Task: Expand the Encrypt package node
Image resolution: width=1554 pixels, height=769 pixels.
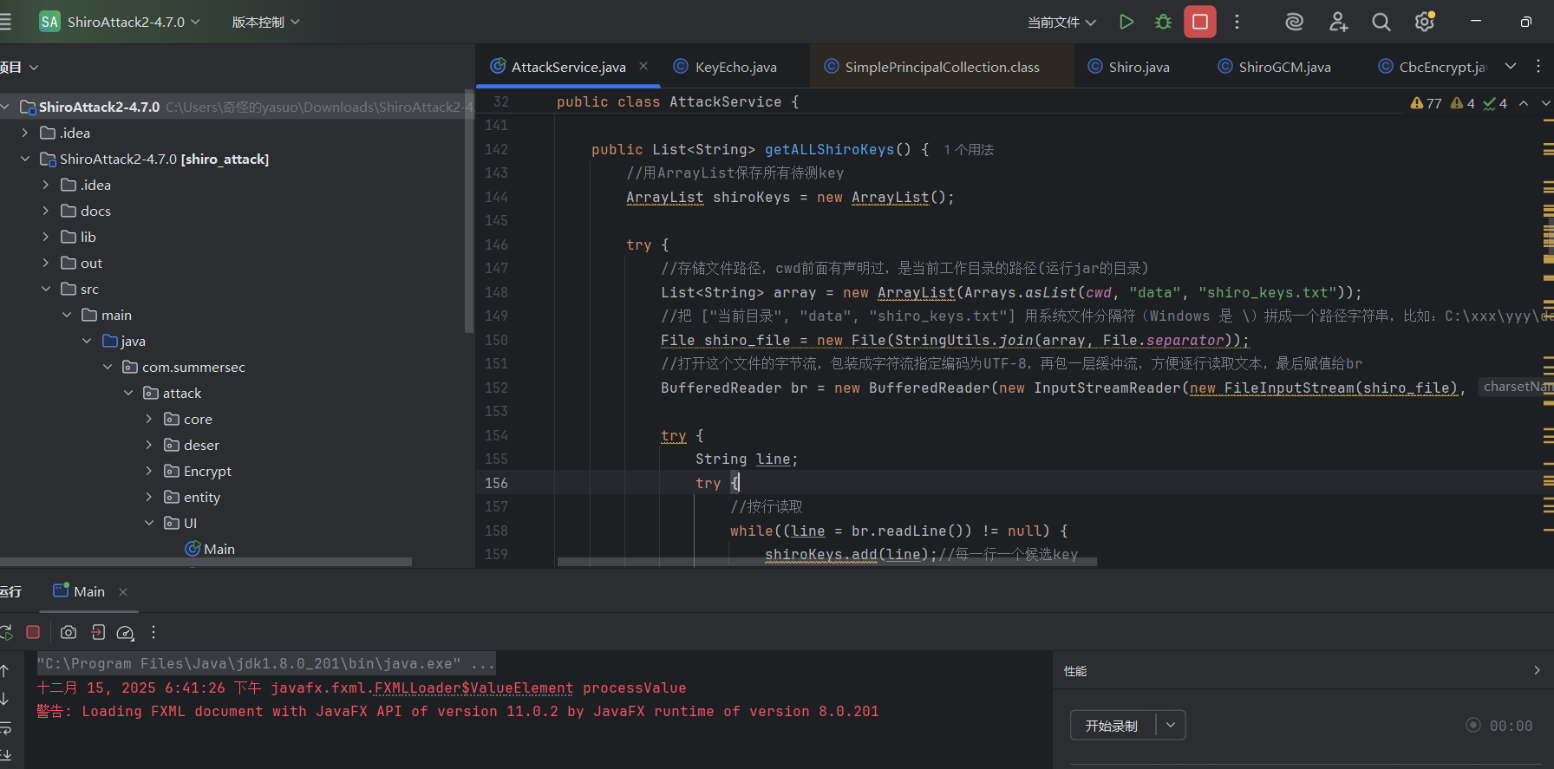Action: [148, 471]
